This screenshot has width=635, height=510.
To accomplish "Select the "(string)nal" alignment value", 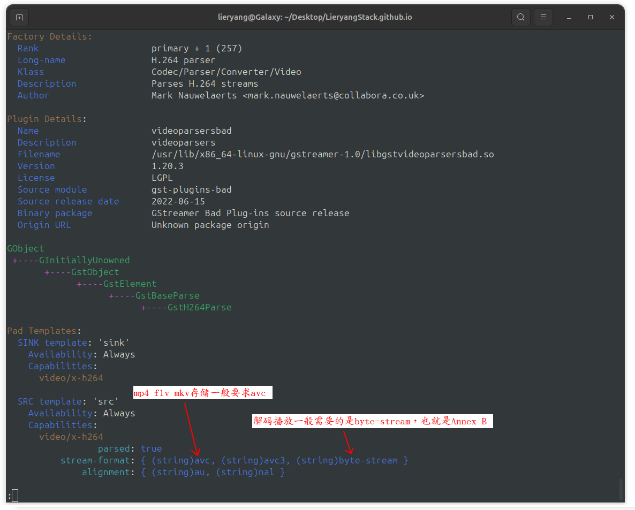I will [245, 472].
